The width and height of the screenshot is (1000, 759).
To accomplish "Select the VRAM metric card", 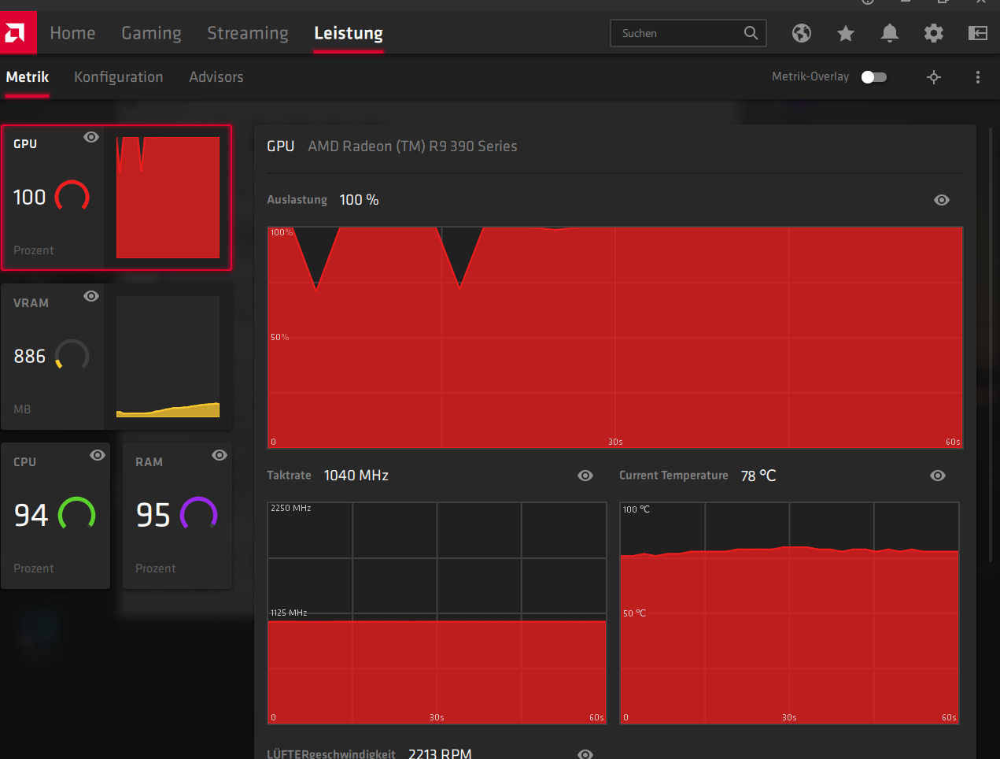I will click(116, 357).
